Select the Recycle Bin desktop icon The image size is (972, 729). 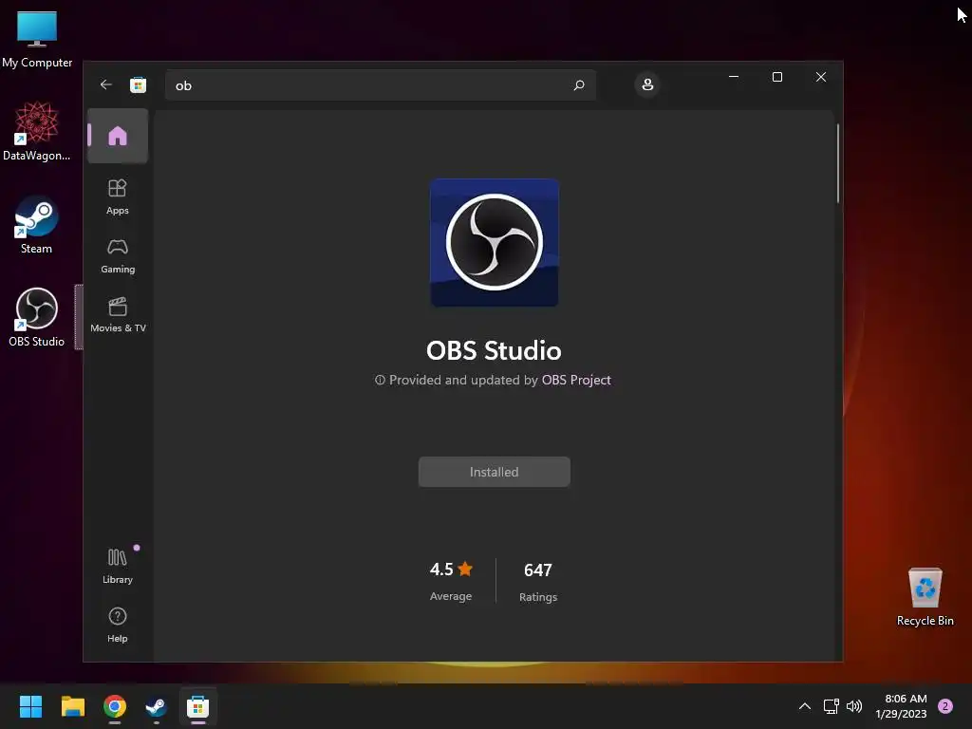(925, 597)
